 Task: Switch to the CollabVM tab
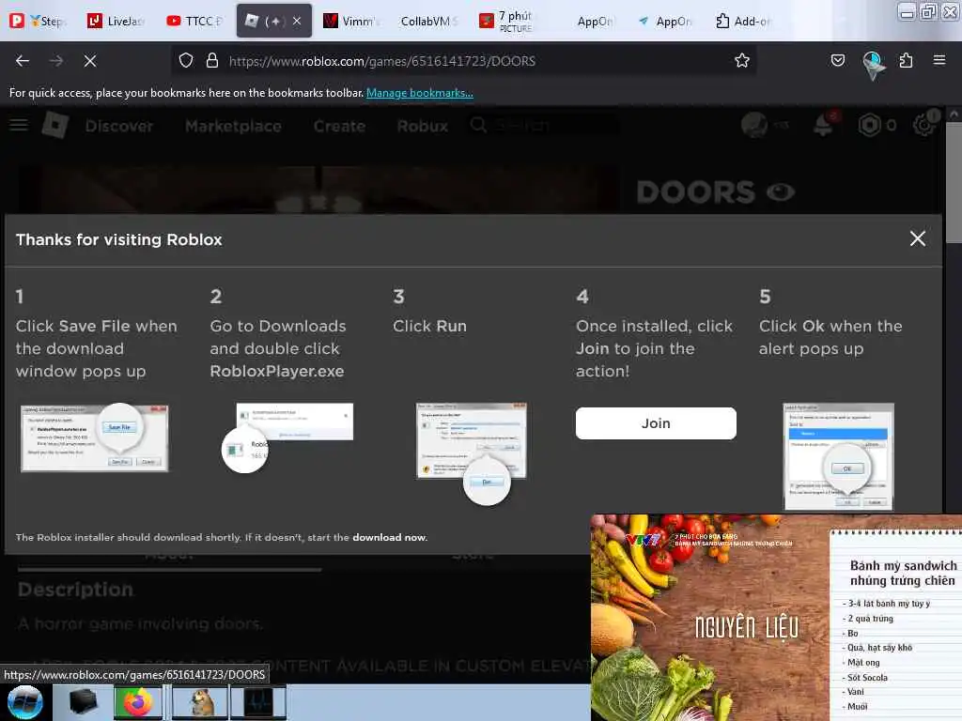429,21
